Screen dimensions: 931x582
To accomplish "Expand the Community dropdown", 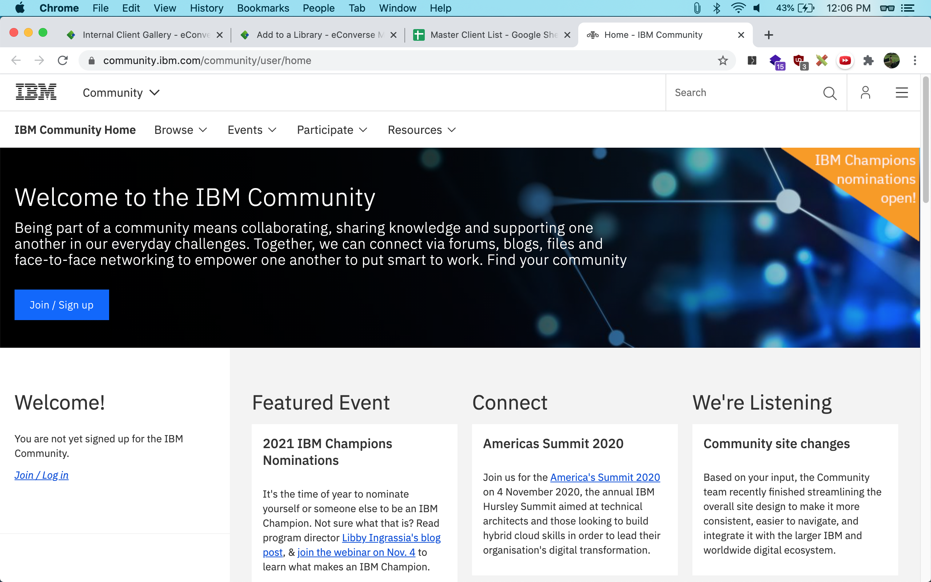I will [x=121, y=93].
